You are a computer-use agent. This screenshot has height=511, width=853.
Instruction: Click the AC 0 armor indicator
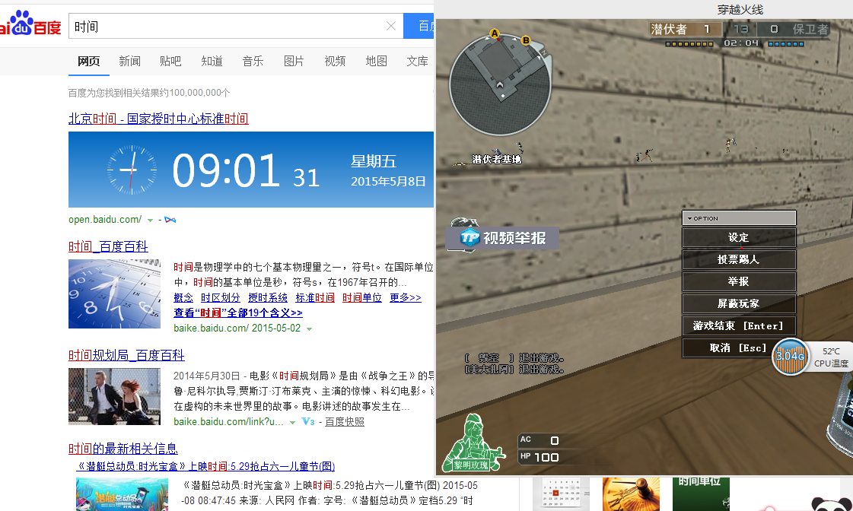click(x=539, y=440)
